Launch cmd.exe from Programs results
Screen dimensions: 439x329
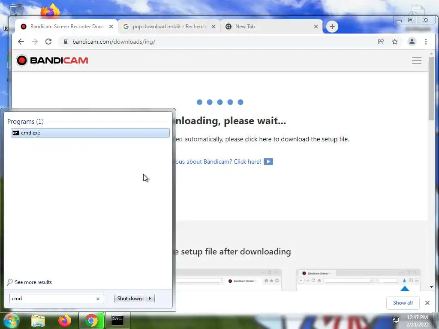(x=90, y=133)
